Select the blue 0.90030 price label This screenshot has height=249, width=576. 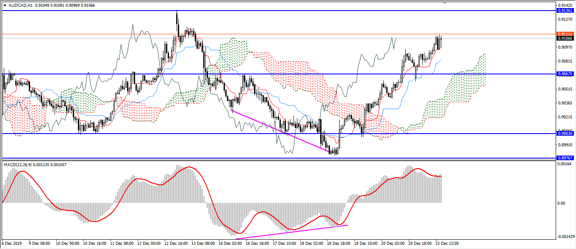click(565, 134)
